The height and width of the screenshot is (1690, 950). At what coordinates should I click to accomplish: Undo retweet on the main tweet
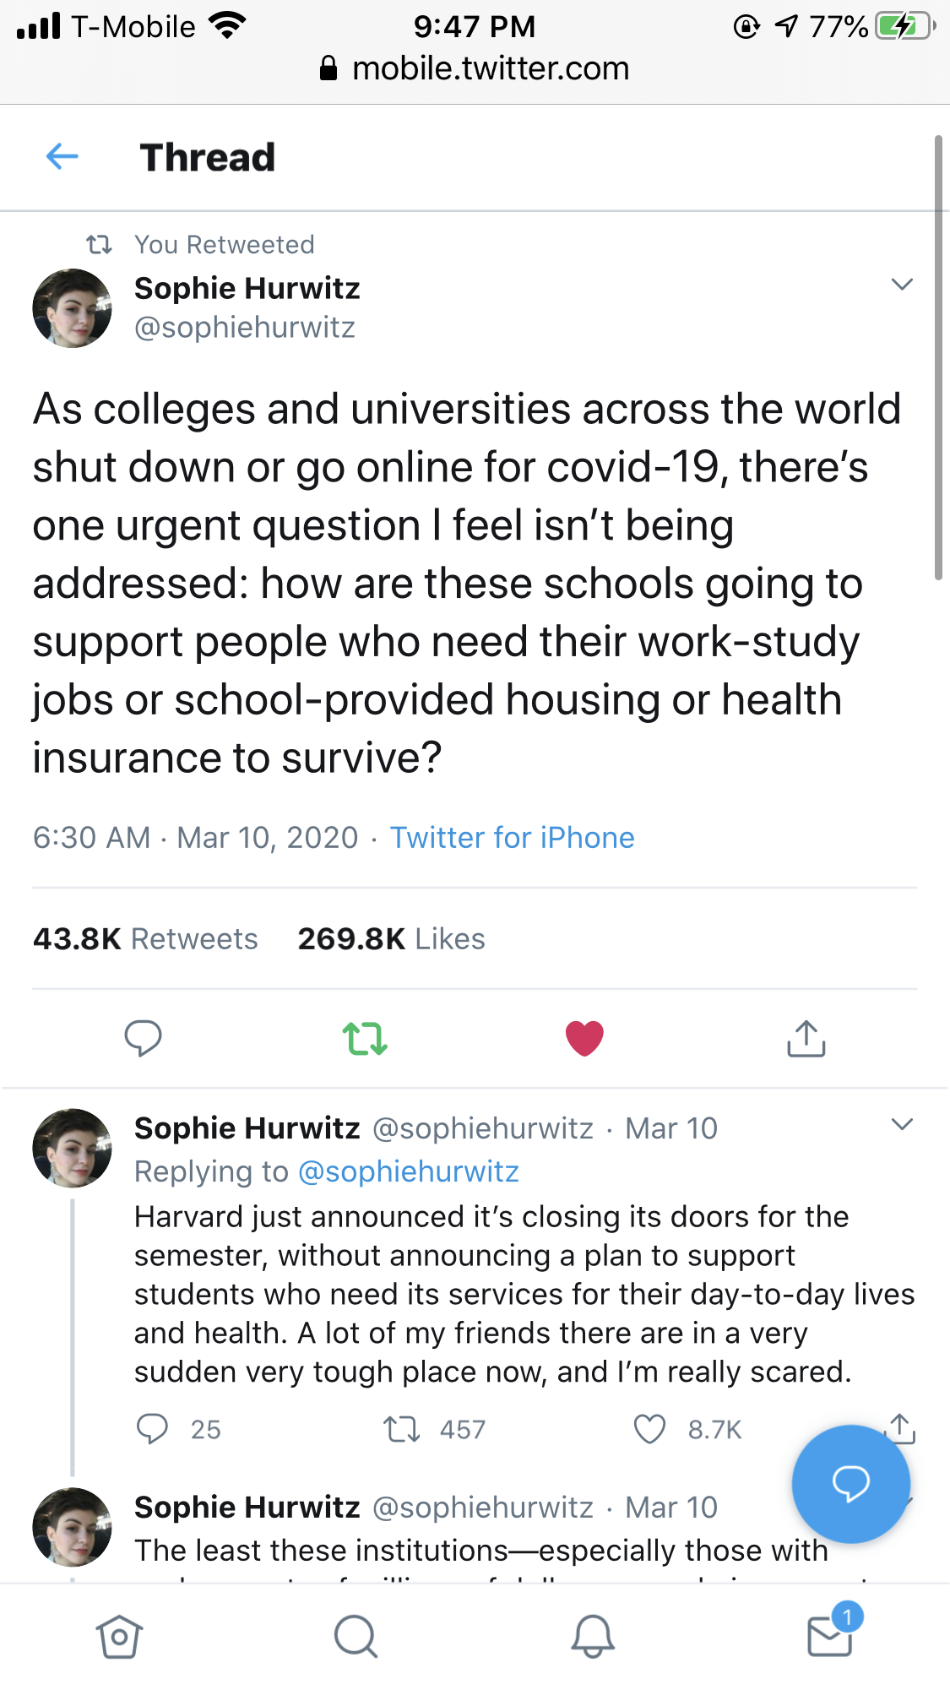click(x=365, y=1038)
